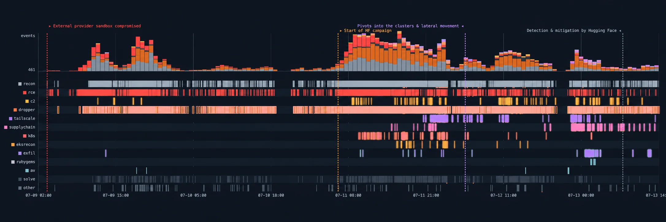Image resolution: width=666 pixels, height=222 pixels.
Task: Click the "solve" row label
Action: pos(29,179)
